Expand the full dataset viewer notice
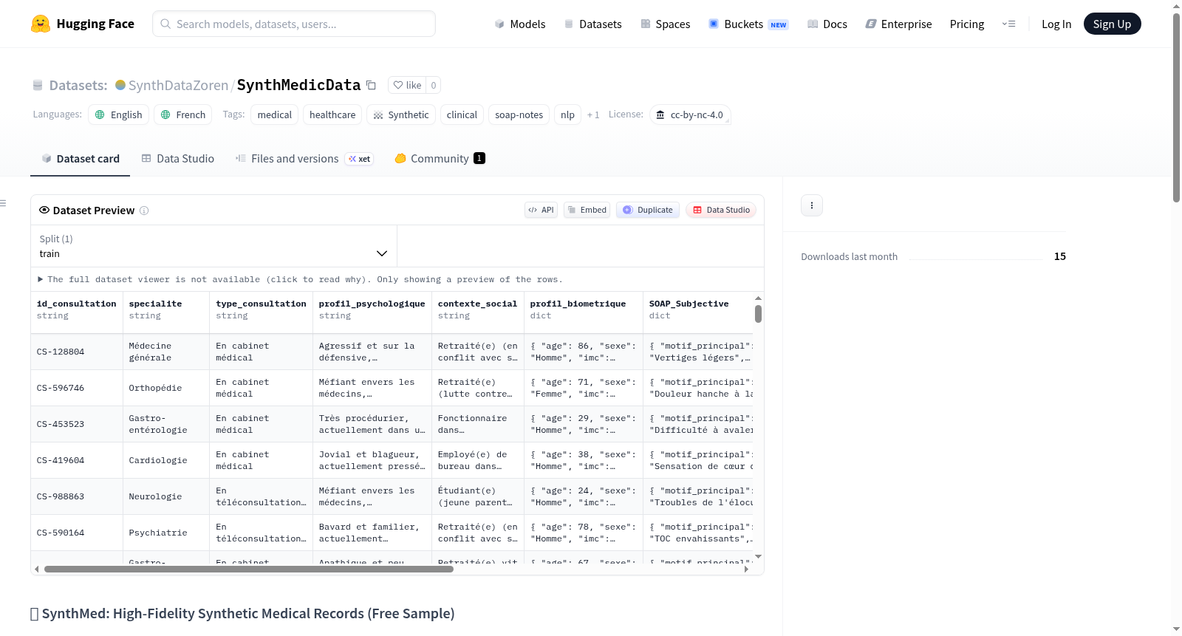 coord(300,279)
